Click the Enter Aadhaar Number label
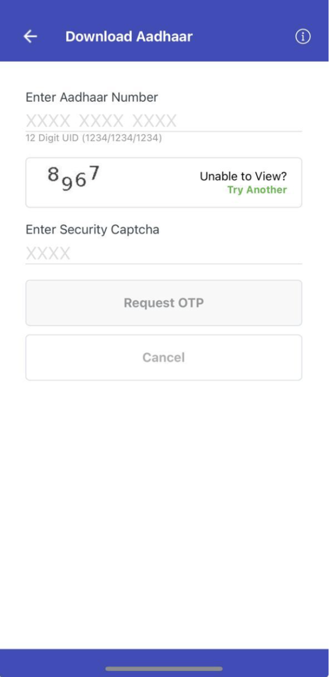The height and width of the screenshot is (677, 330). coord(92,97)
